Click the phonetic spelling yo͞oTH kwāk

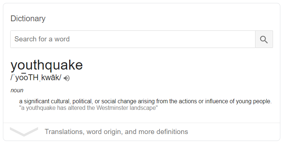pos(36,78)
